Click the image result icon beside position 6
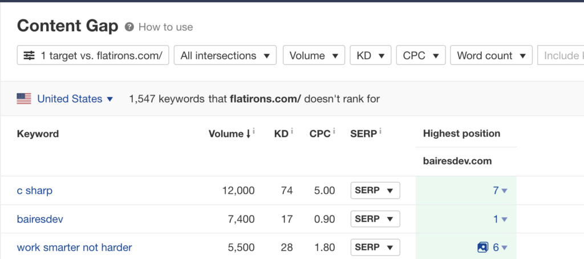This screenshot has width=584, height=259. tap(482, 248)
